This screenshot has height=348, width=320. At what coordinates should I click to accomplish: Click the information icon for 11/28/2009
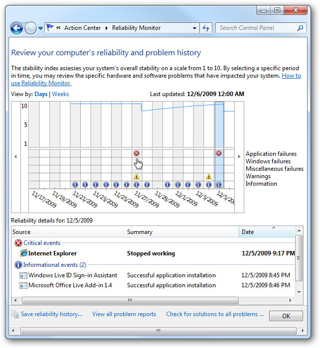tap(147, 185)
